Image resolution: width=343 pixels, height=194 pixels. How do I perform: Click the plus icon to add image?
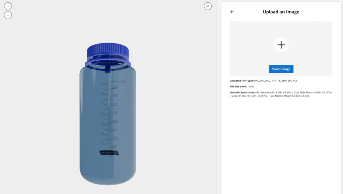281,45
